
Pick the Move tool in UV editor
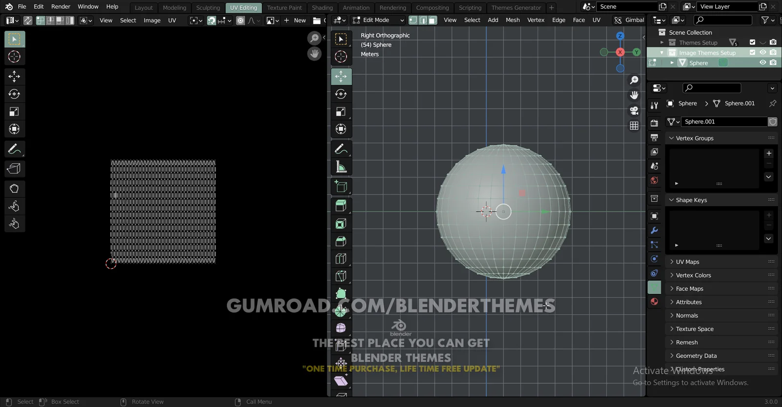pos(14,77)
